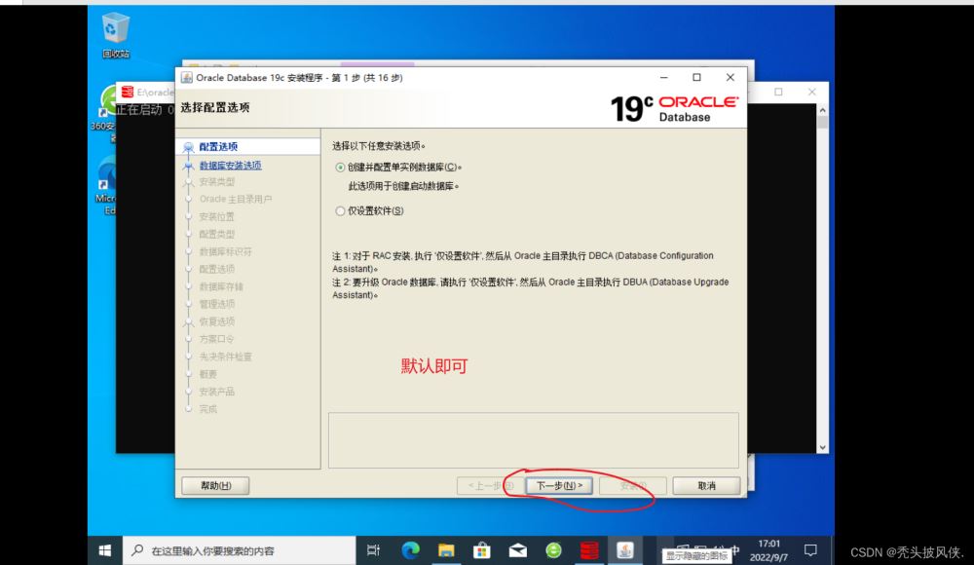Click the red Oracle icon in console title bar
Image resolution: width=974 pixels, height=565 pixels.
click(128, 92)
